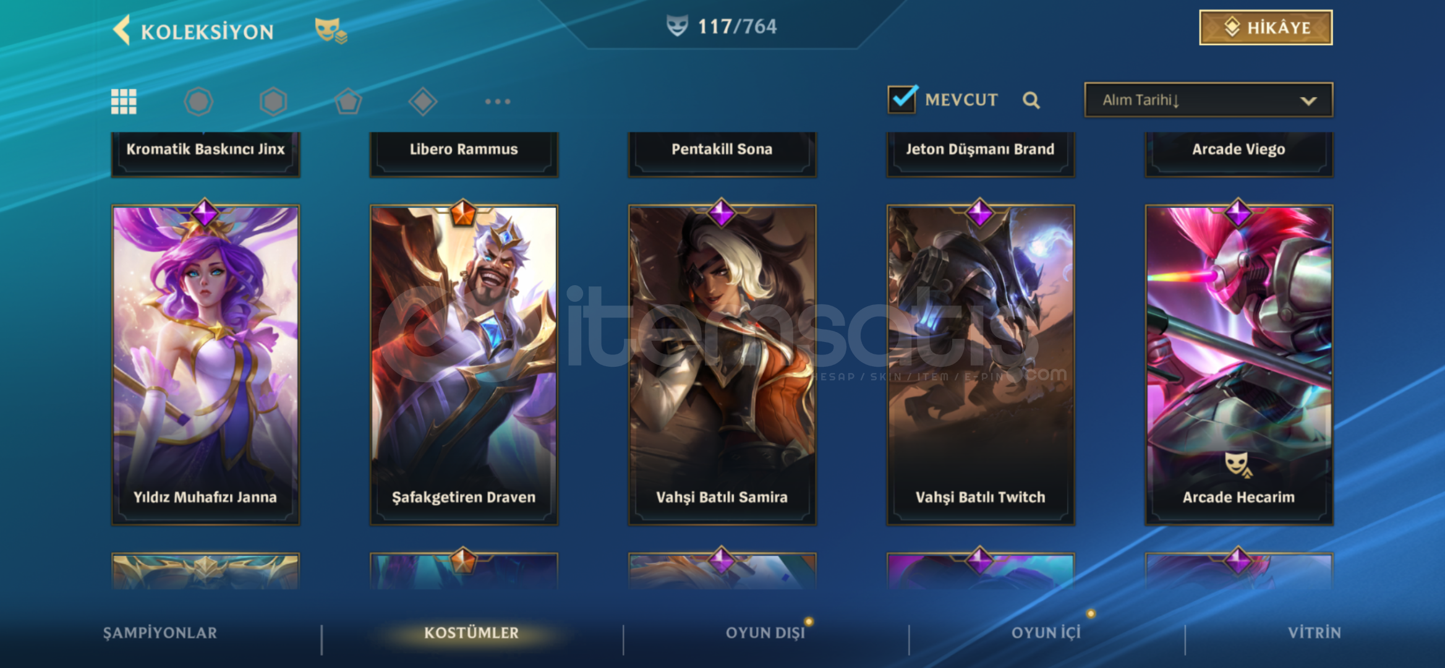Select the diamond rarity filter icon
The height and width of the screenshot is (668, 1445).
click(x=423, y=101)
